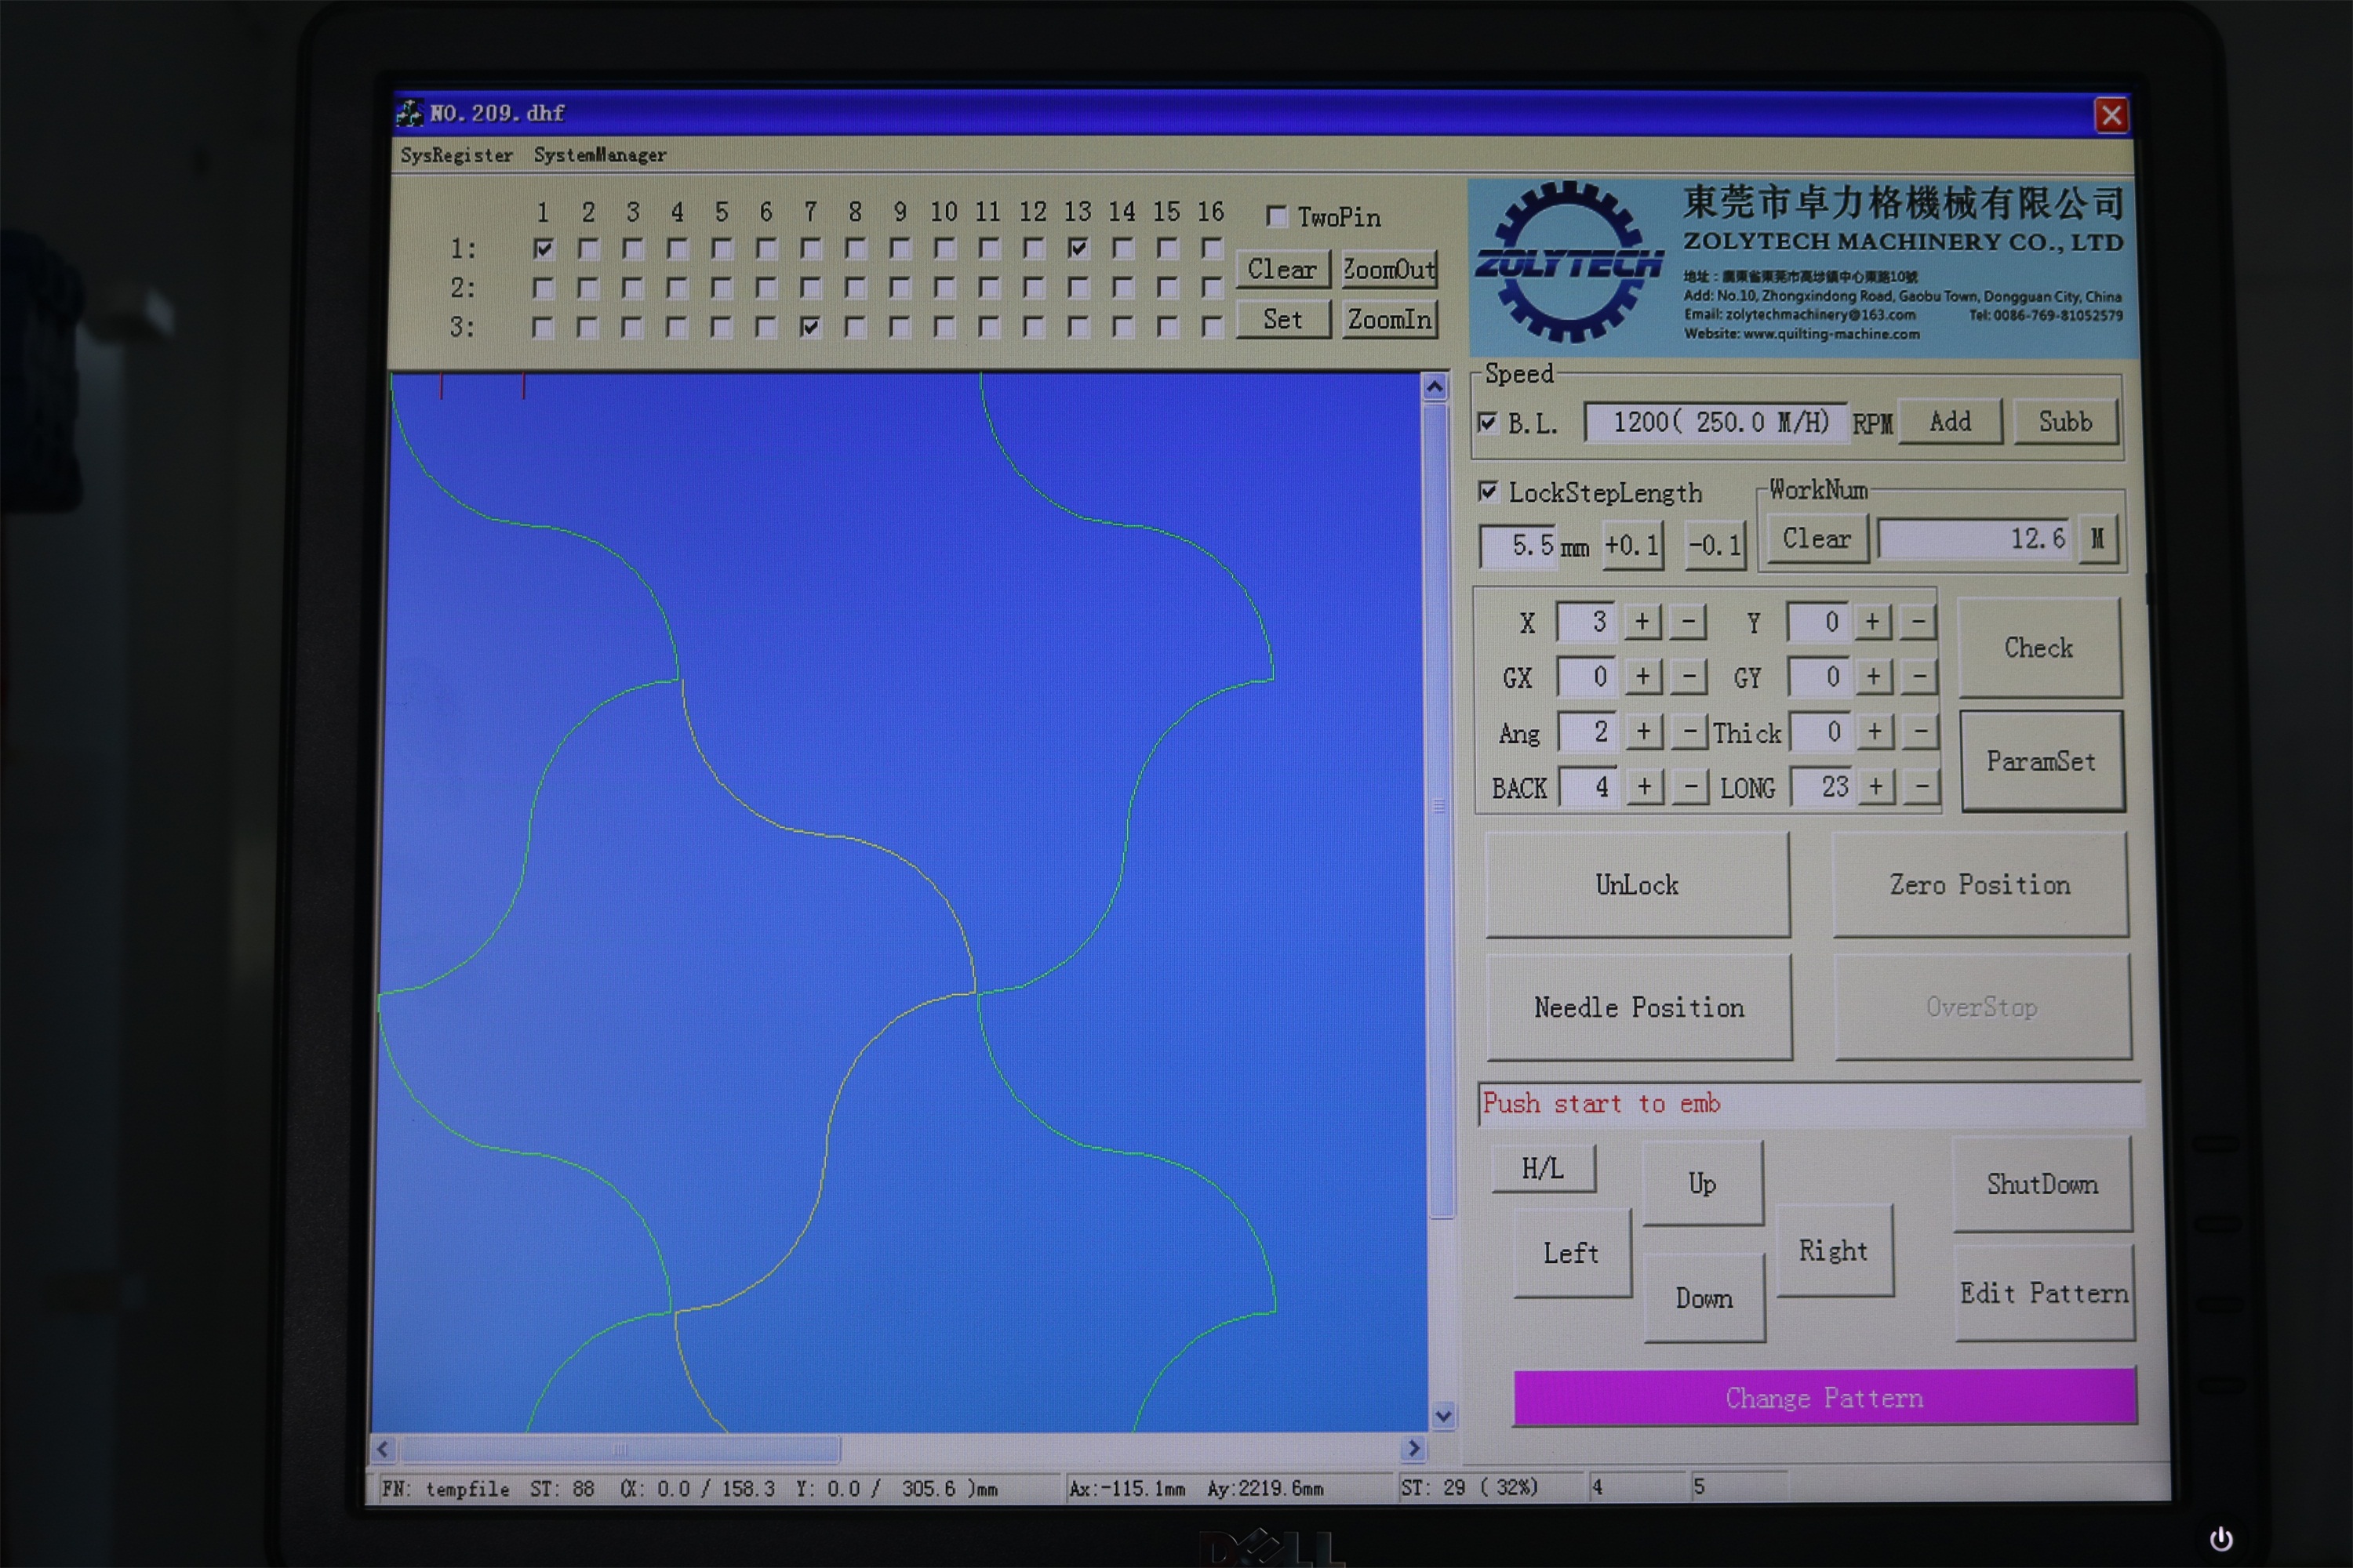Click the ZOLYTECH gear logo
The width and height of the screenshot is (2353, 1568).
(1569, 263)
